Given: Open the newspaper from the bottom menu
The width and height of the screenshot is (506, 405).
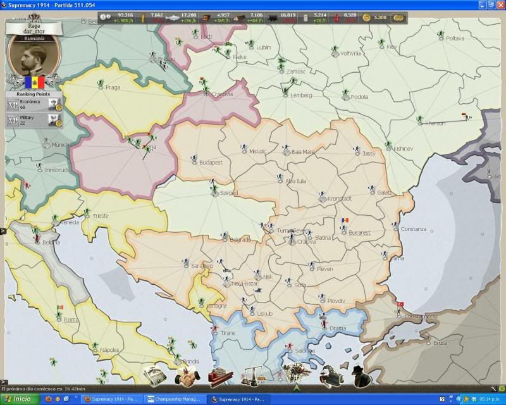Looking at the screenshot, I should click(x=155, y=377).
